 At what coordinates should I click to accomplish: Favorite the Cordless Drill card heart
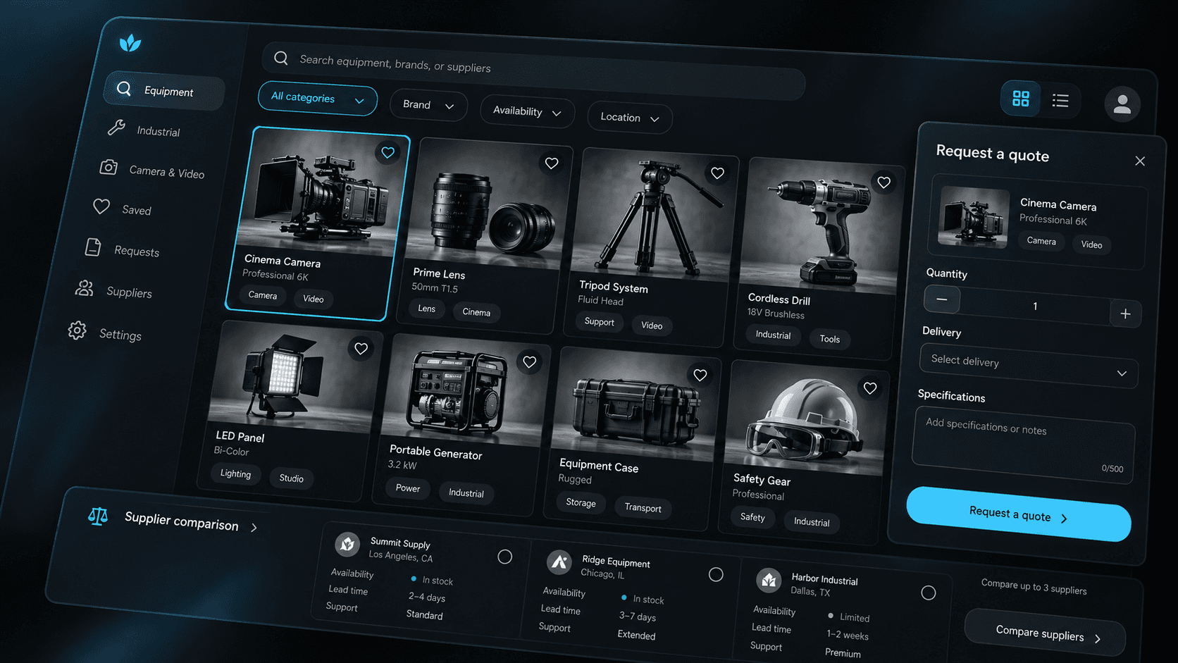pos(883,183)
